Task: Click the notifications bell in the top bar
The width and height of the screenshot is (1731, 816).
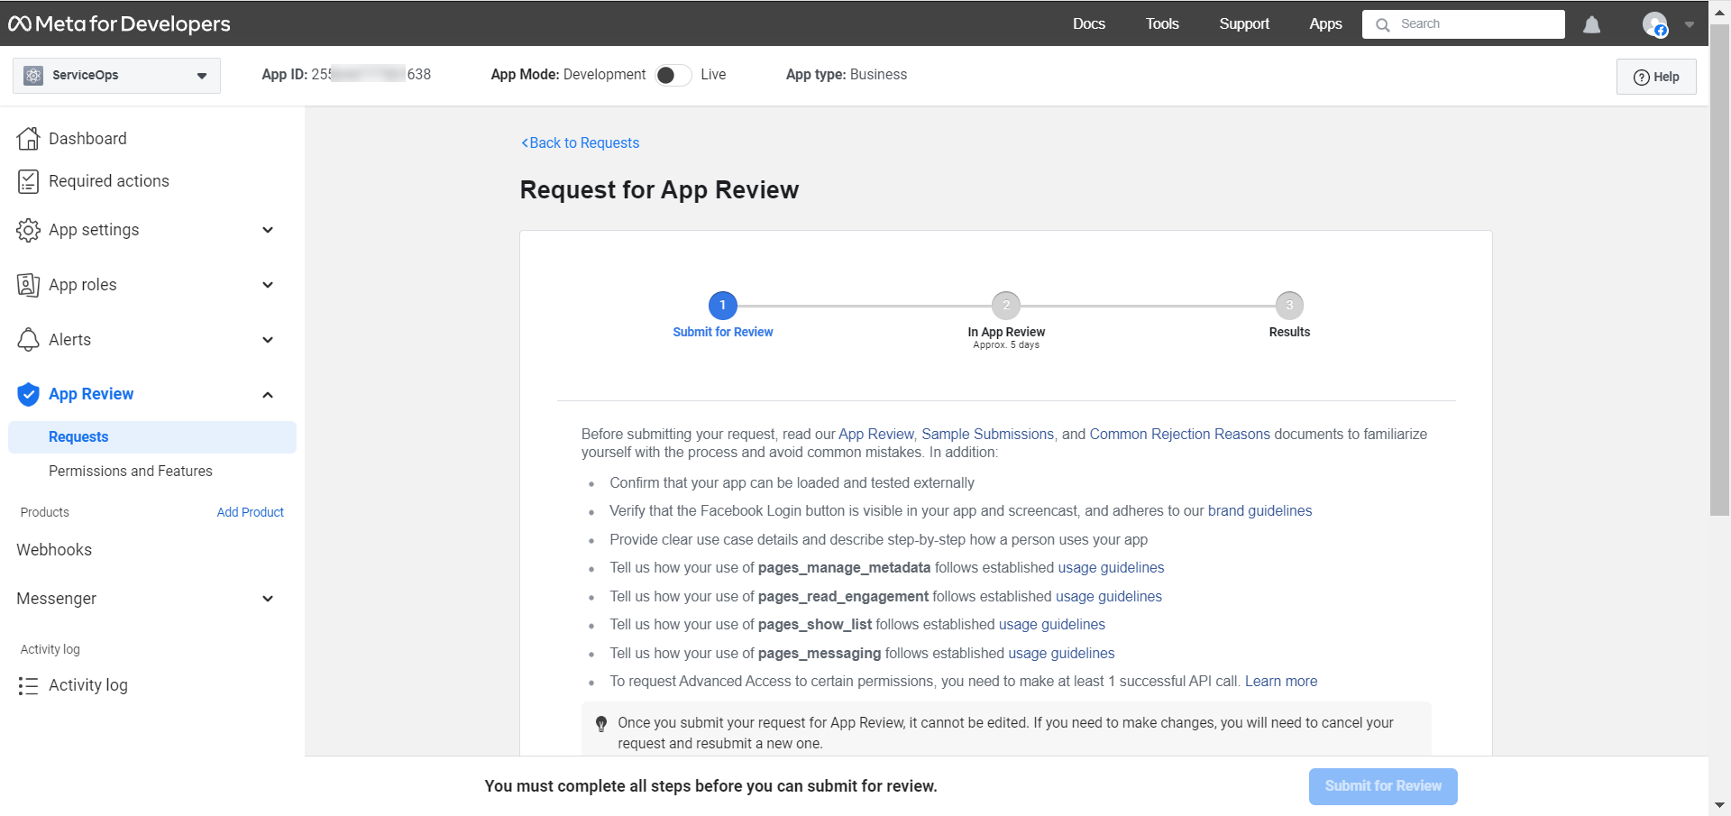Action: point(1591,24)
